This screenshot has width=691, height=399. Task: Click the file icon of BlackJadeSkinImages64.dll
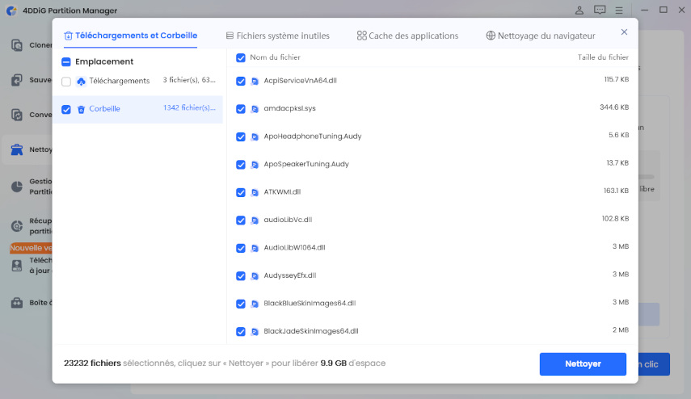[255, 332]
